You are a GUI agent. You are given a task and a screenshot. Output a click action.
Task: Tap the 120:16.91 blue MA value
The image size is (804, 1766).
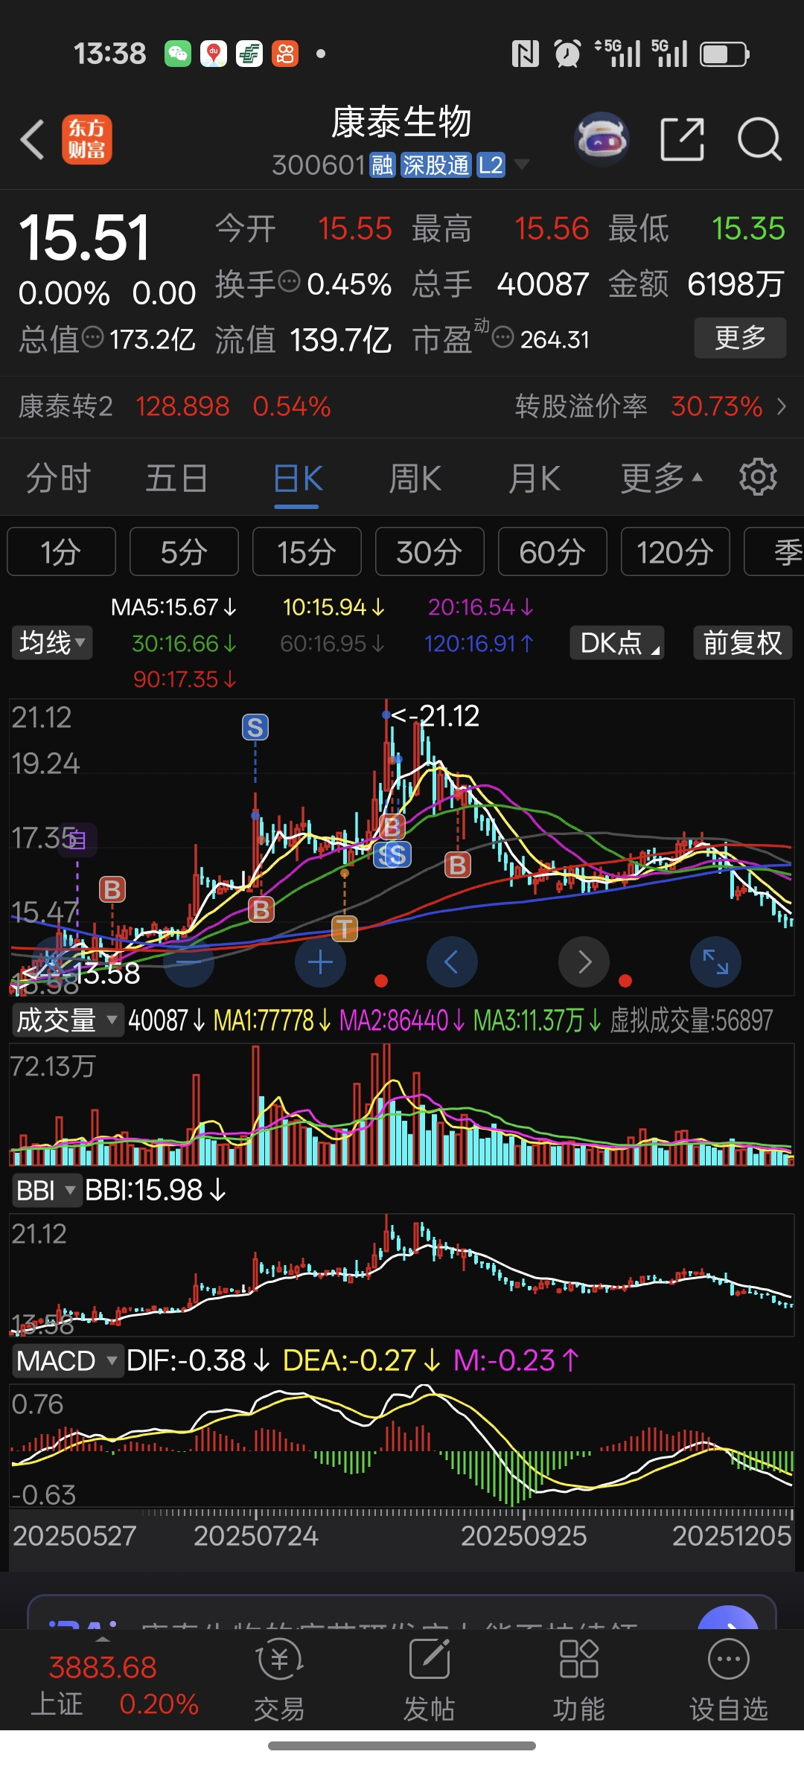point(479,643)
